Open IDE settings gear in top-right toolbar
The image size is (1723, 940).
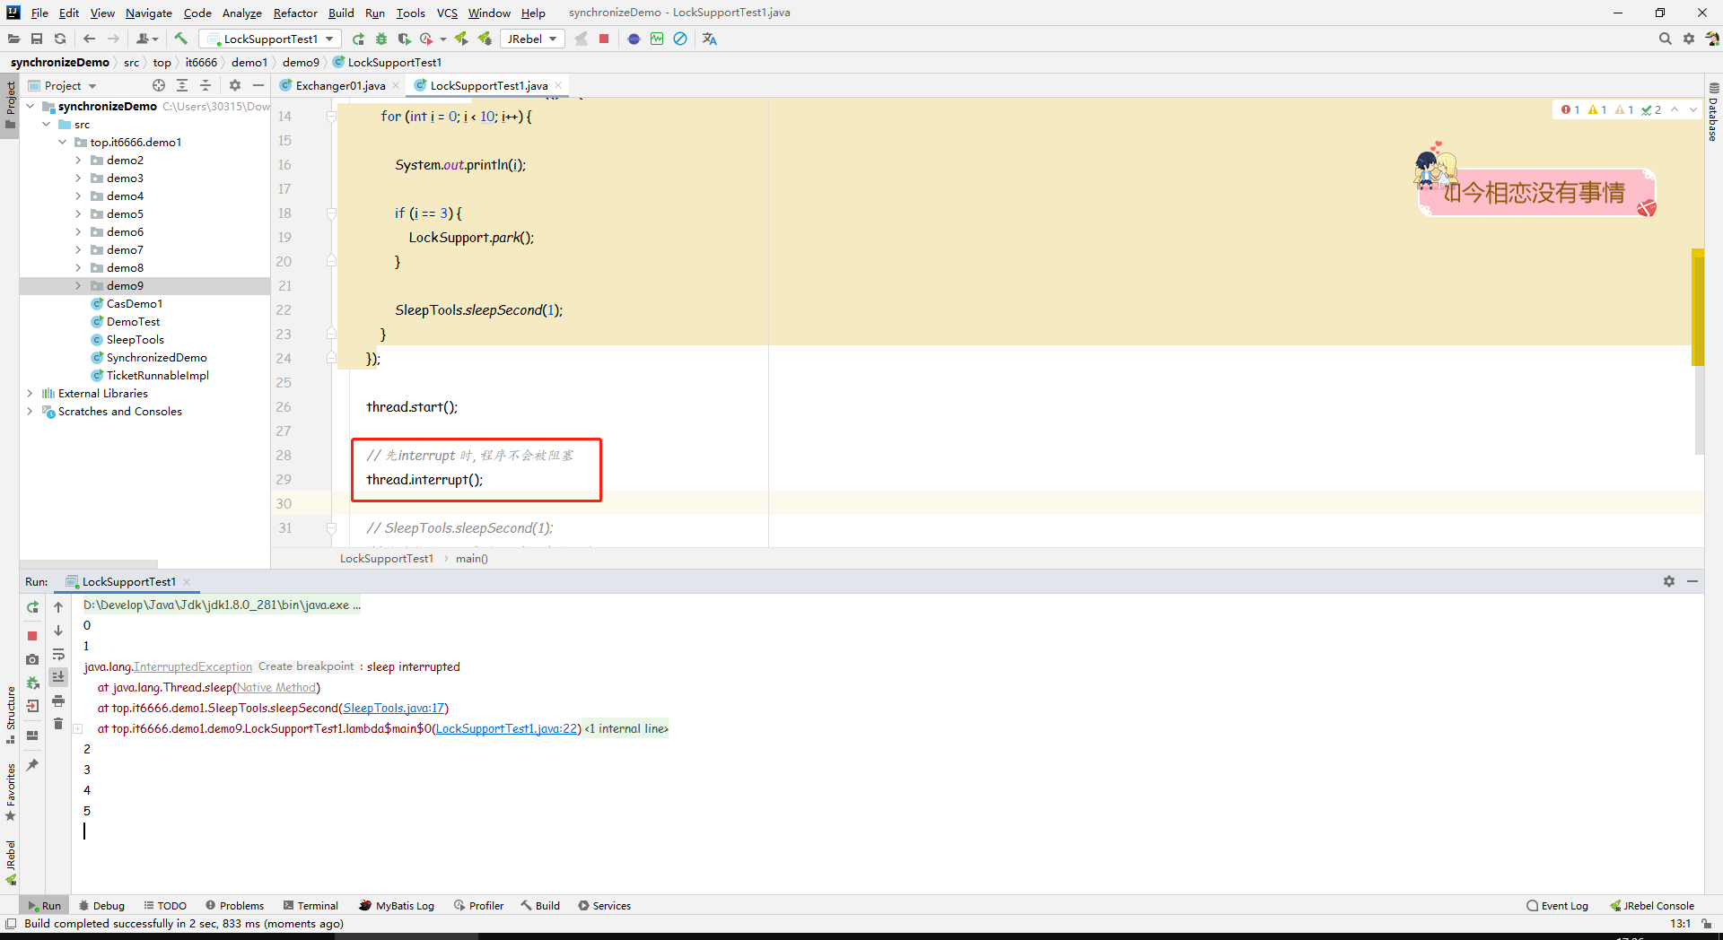[1689, 39]
